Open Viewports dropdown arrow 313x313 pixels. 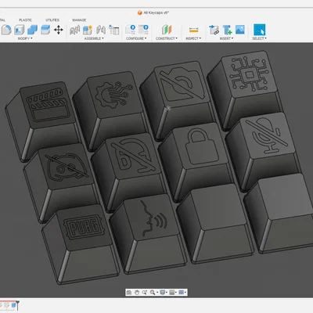pyautogui.click(x=185, y=293)
